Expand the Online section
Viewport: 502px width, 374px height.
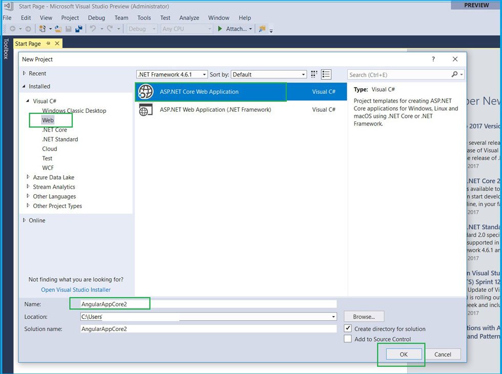[24, 220]
